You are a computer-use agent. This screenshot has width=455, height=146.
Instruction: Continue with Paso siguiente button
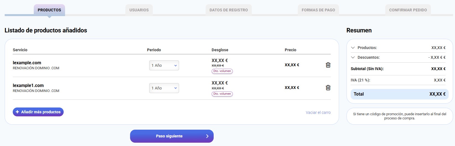click(169, 136)
